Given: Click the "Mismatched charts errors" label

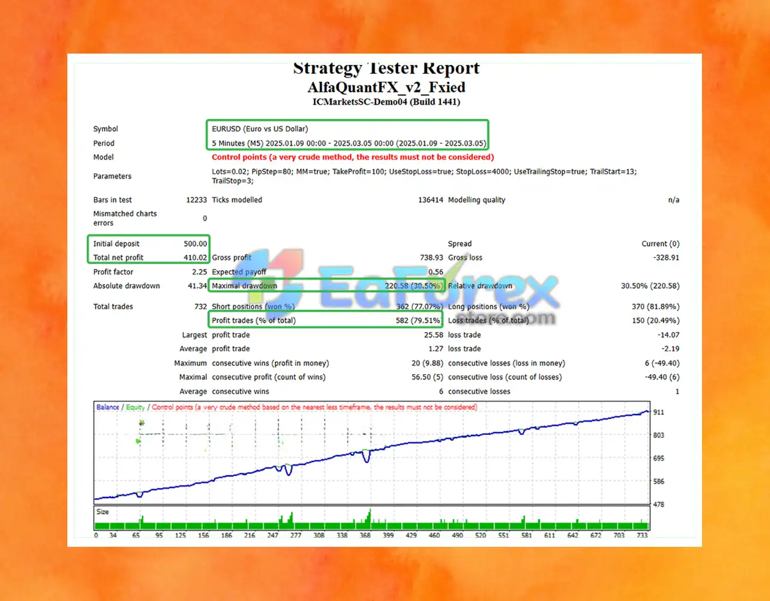Looking at the screenshot, I should pyautogui.click(x=125, y=218).
